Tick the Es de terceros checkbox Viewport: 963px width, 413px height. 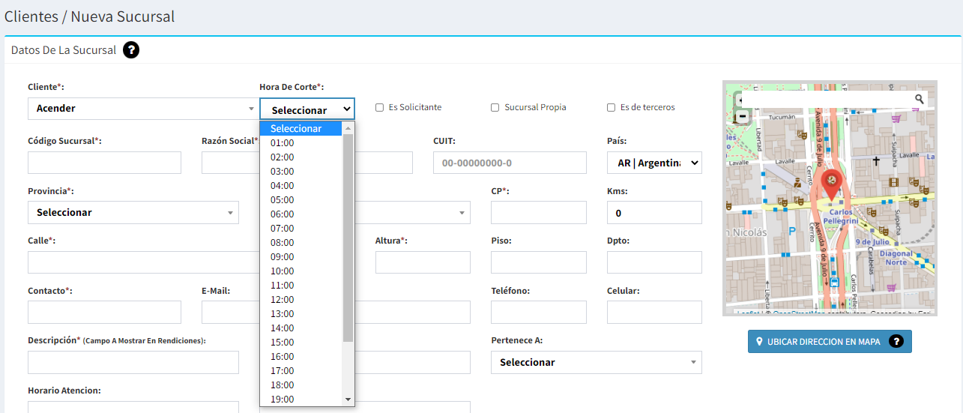click(x=611, y=107)
